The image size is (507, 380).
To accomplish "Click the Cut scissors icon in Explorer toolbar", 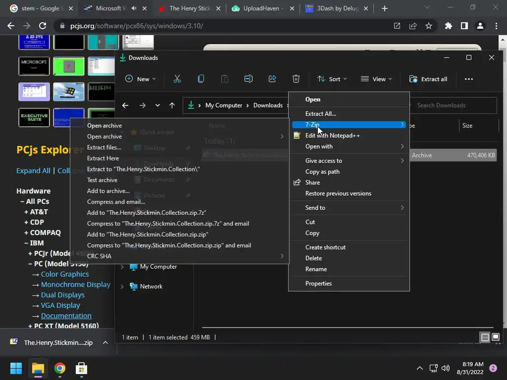I will [x=177, y=79].
